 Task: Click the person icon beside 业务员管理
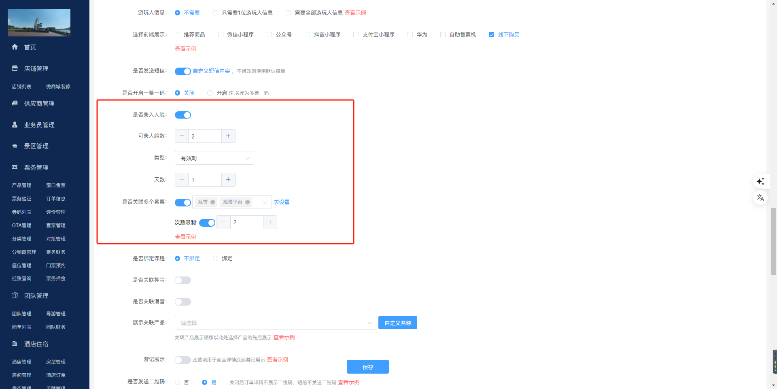[15, 125]
